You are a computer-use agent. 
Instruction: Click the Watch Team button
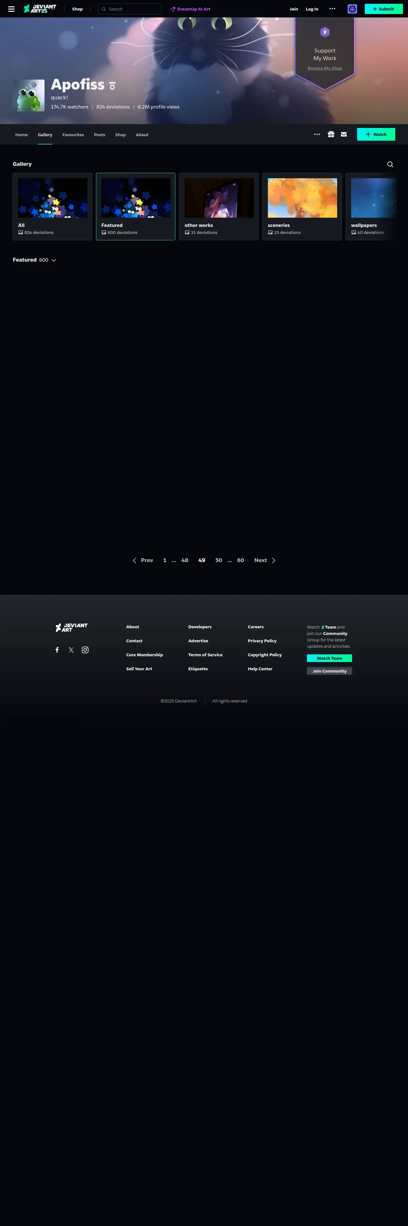[x=330, y=658]
